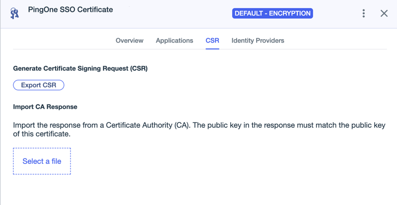Close the PingOne SSO Certificate panel

(x=384, y=13)
